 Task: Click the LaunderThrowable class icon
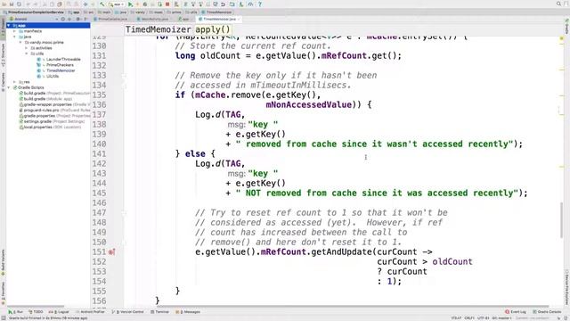tap(39, 60)
